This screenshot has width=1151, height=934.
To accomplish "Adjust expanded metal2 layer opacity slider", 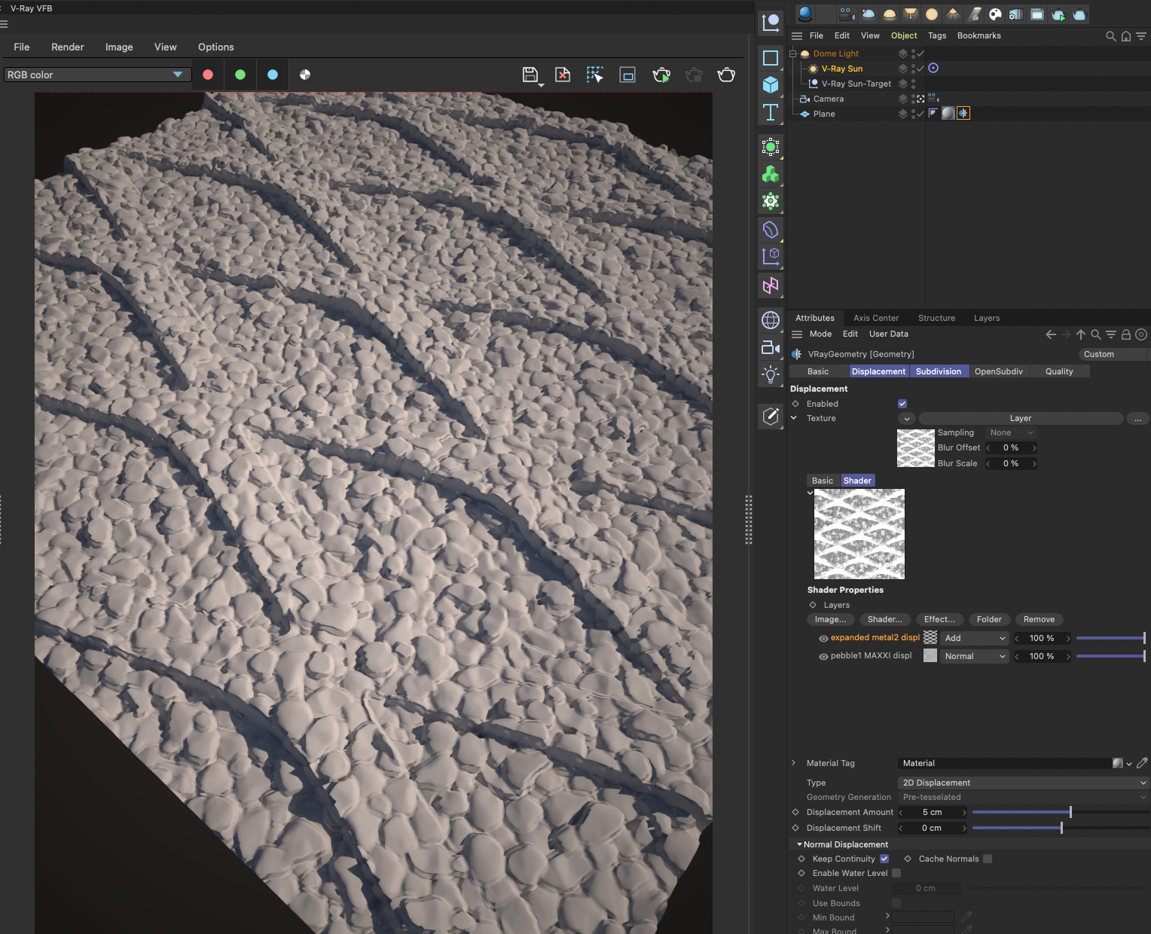I will tap(1111, 638).
